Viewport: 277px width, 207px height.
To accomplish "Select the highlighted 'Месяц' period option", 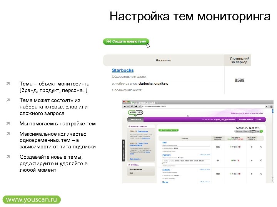I will [x=252, y=131].
